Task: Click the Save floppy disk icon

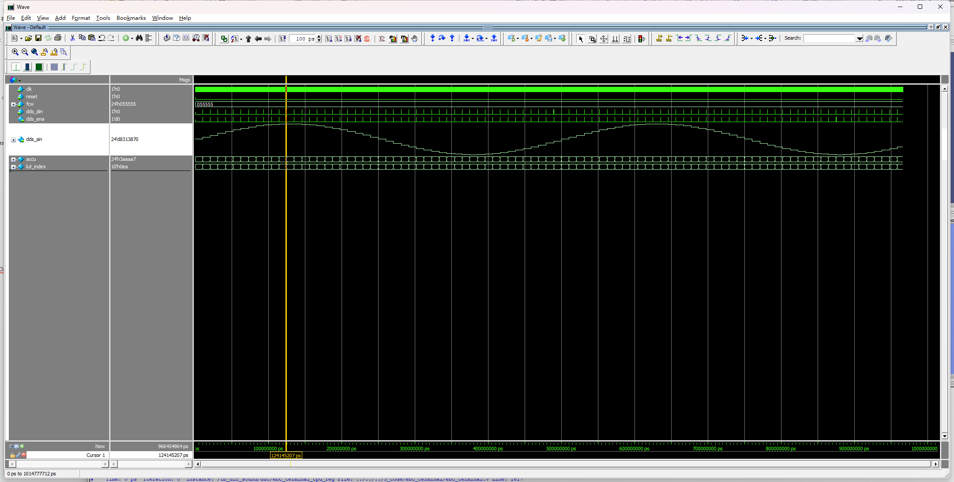Action: (38, 38)
